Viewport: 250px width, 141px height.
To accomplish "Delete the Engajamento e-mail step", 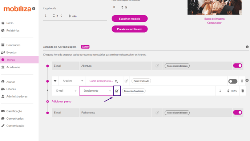I will tap(242, 91).
